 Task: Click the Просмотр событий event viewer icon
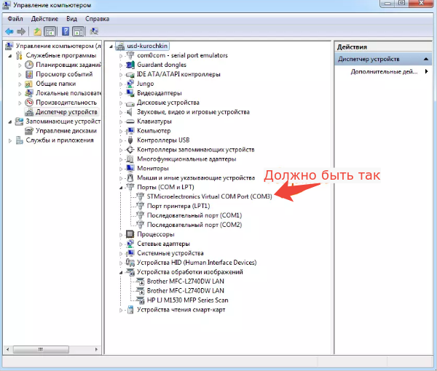29,74
